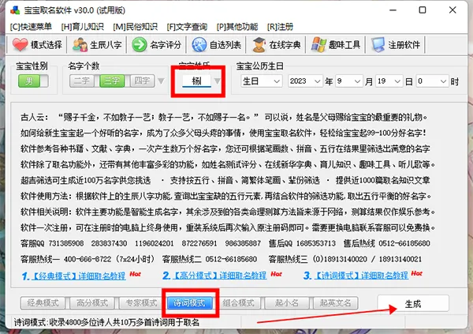Viewport: 473px width, 334px height.
Task: Click the 注册软件 monitor icon
Action: pyautogui.click(x=378, y=45)
